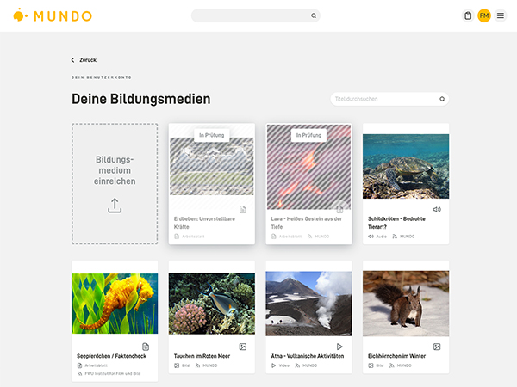The width and height of the screenshot is (517, 387).
Task: Click small image icon beside Bild on Tauchen card
Action: point(177,365)
